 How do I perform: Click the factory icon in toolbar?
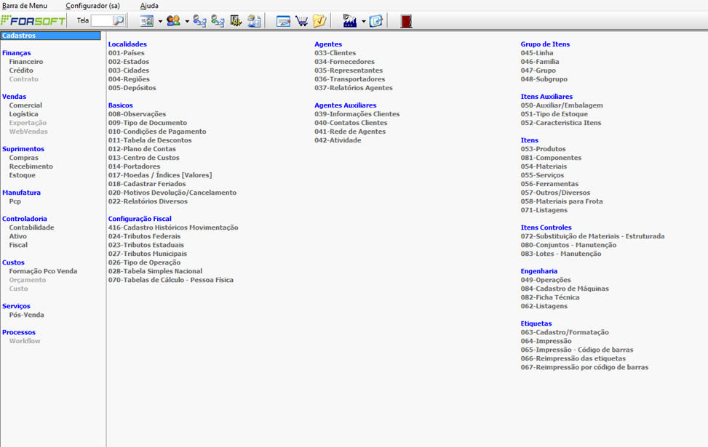pos(349,21)
